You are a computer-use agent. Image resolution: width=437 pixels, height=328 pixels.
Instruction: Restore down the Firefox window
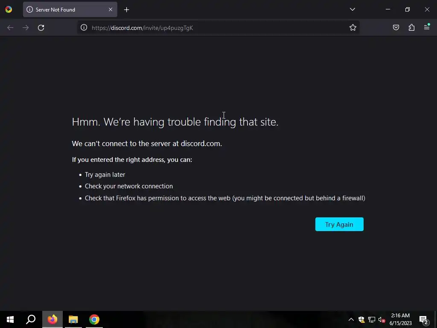(x=407, y=9)
